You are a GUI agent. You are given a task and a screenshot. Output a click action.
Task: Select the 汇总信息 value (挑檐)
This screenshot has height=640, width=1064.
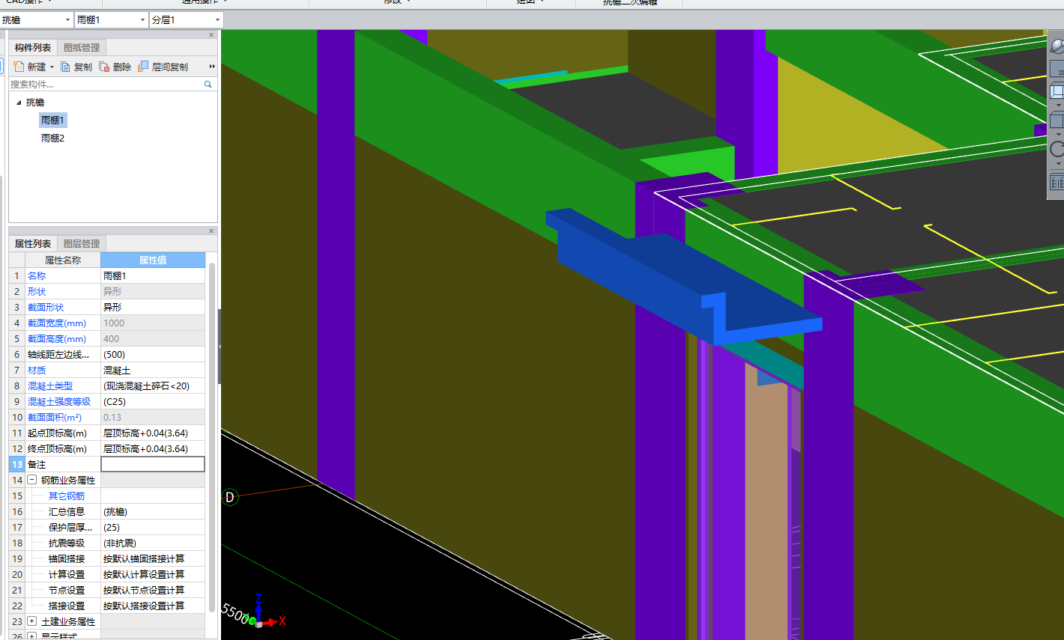(x=153, y=512)
